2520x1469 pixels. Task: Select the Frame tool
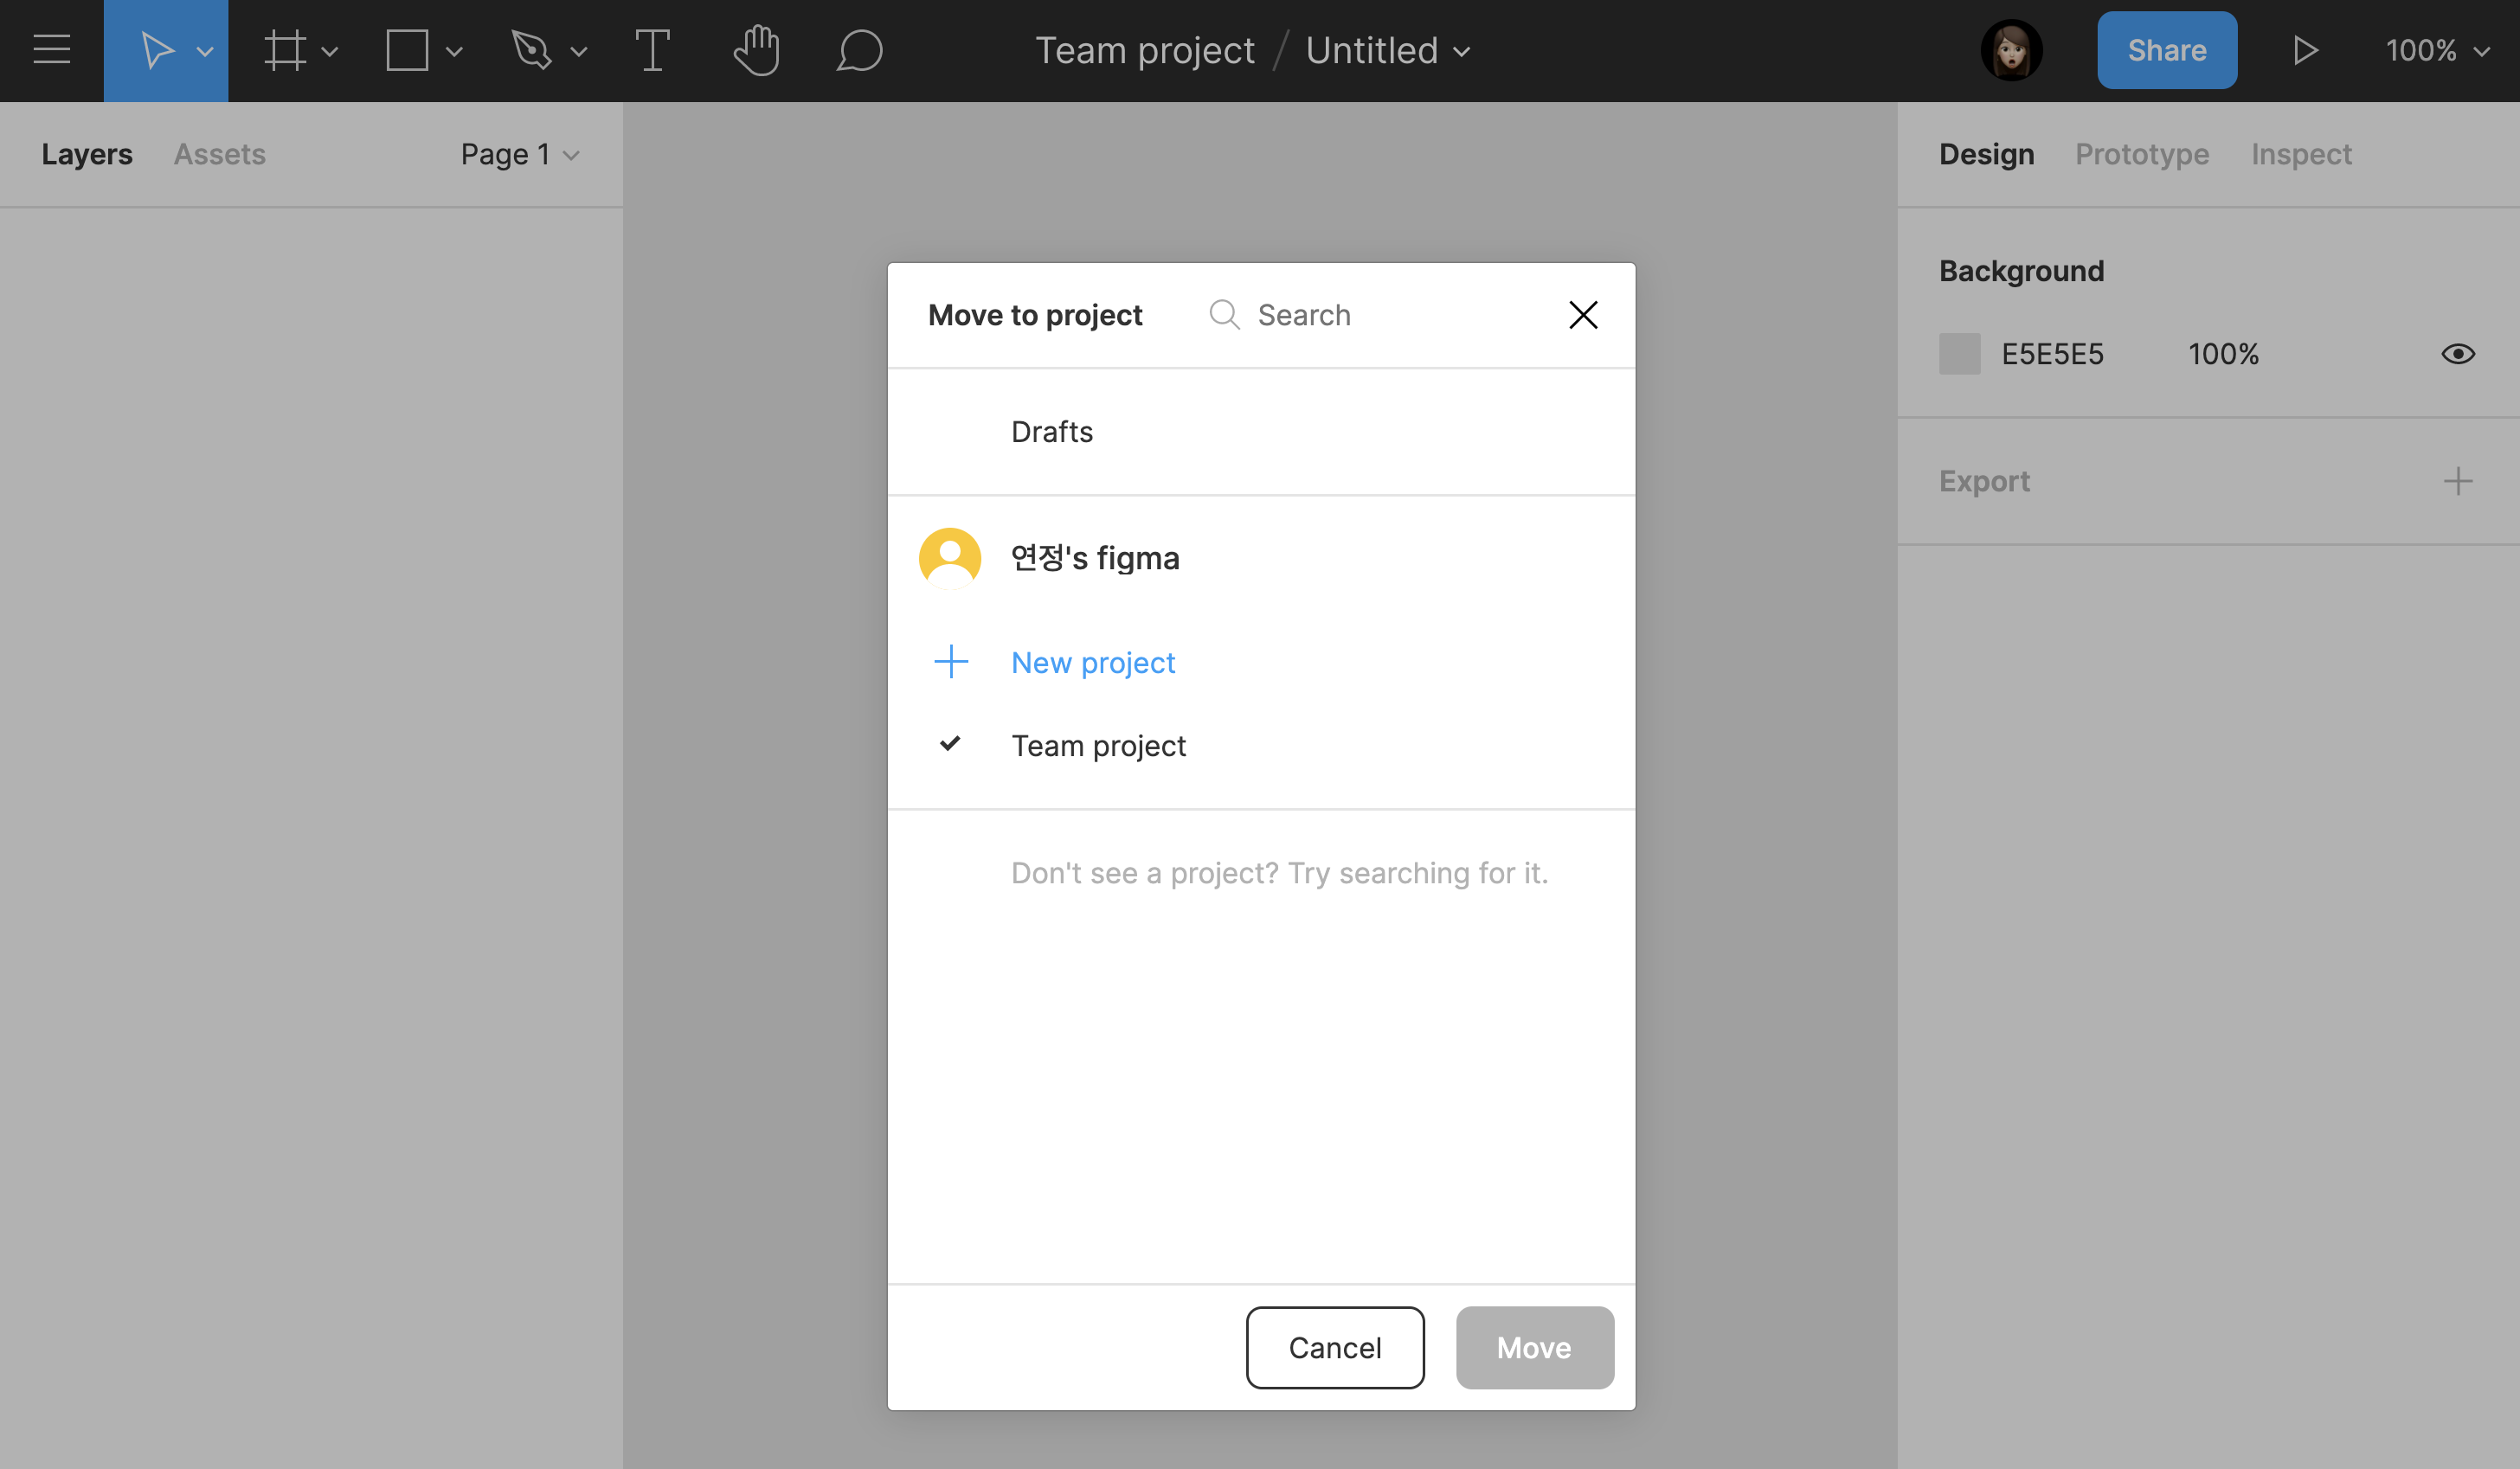pos(284,50)
